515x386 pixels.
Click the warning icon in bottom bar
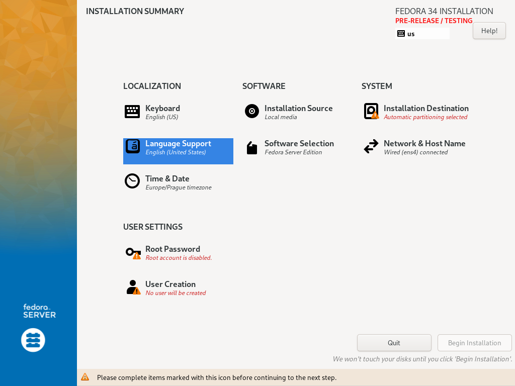click(x=85, y=377)
